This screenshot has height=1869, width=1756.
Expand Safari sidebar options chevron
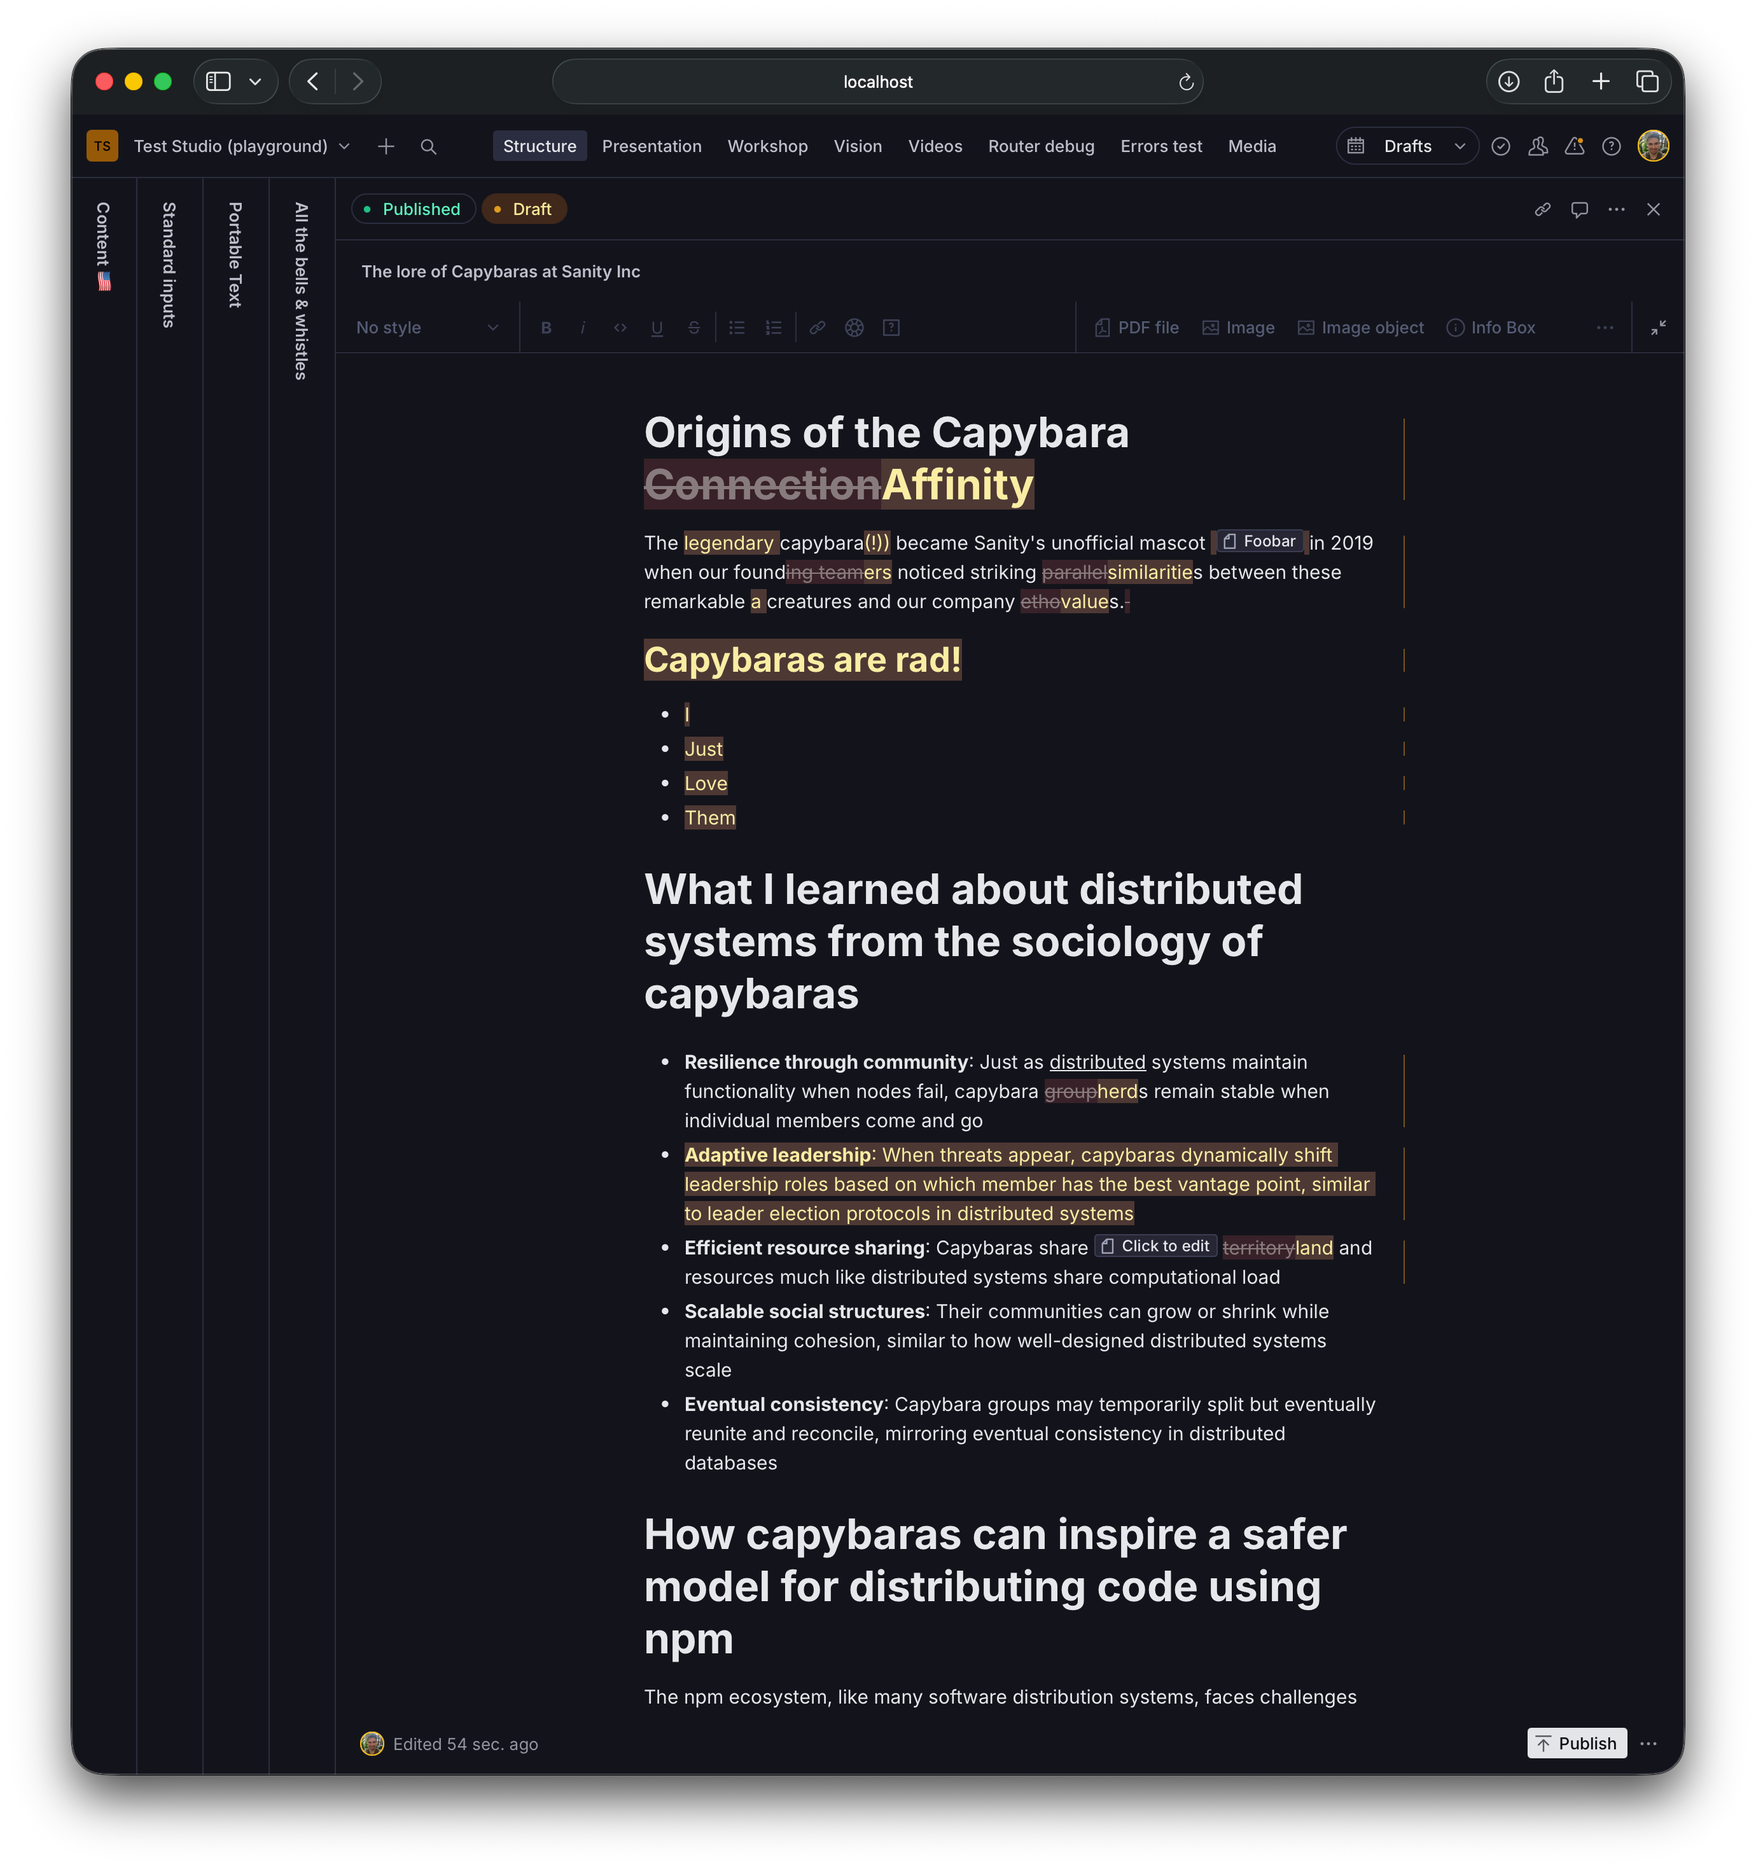point(254,82)
